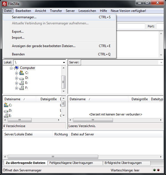
Task: Click the transfer queue horizontal scrollbar thumb
Action: (53, 157)
